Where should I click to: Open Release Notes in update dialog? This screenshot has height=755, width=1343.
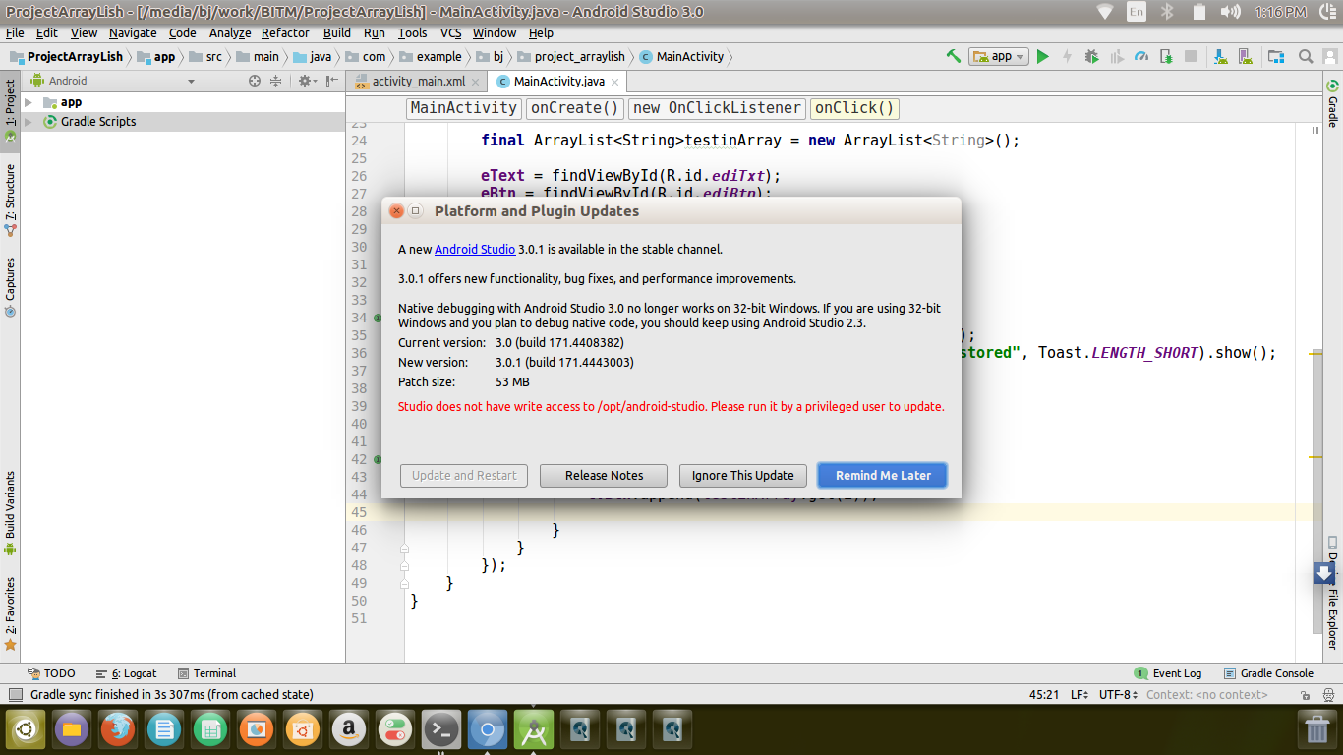tap(604, 475)
